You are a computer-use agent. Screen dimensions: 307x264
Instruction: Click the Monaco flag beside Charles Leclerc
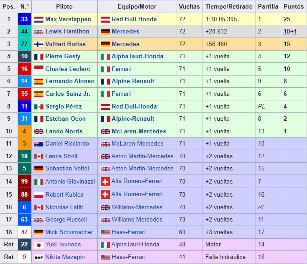[39, 69]
